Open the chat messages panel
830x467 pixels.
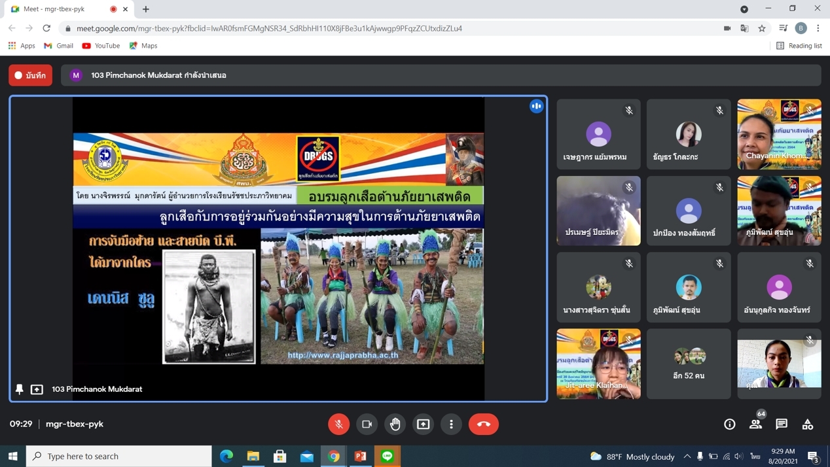coord(782,424)
